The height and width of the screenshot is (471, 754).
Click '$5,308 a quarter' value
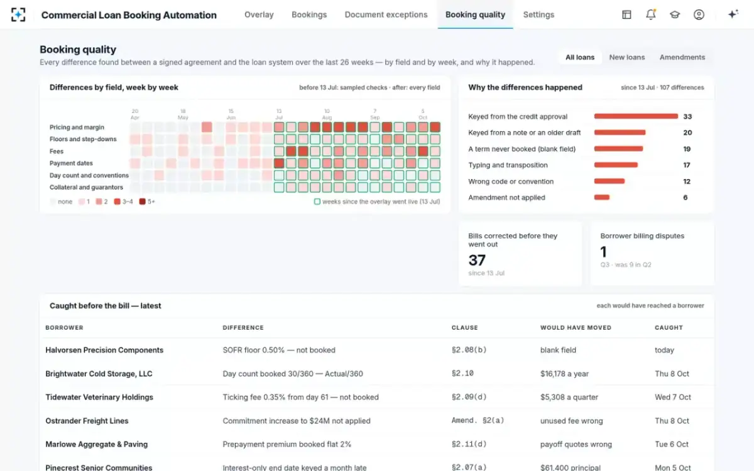569,397
